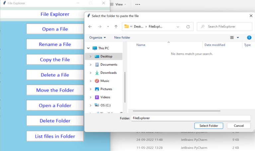Click the FileExpl... breadcrumb segment
Viewport: 255px width, 151px height.
click(155, 26)
